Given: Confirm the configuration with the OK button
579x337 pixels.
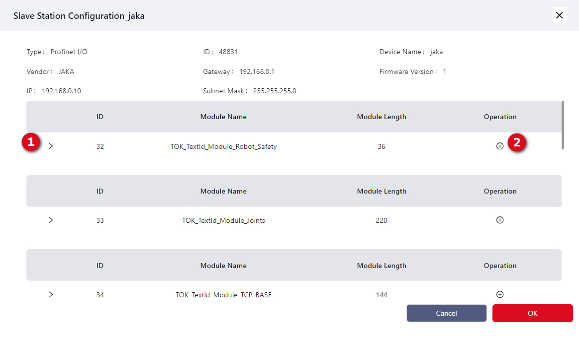Looking at the screenshot, I should pos(532,313).
